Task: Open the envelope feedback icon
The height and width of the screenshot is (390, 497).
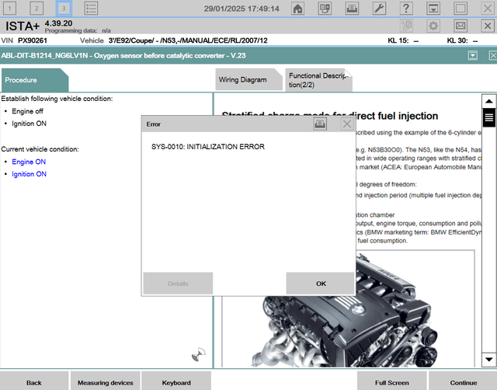Action: (x=461, y=26)
